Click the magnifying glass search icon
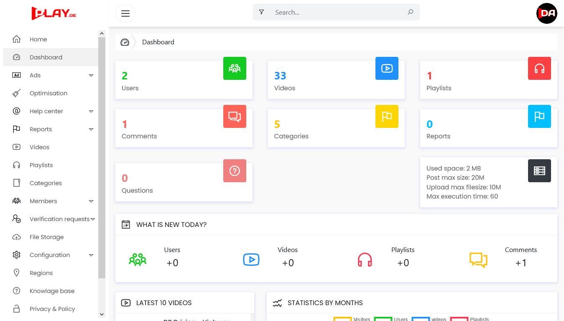 tap(411, 12)
